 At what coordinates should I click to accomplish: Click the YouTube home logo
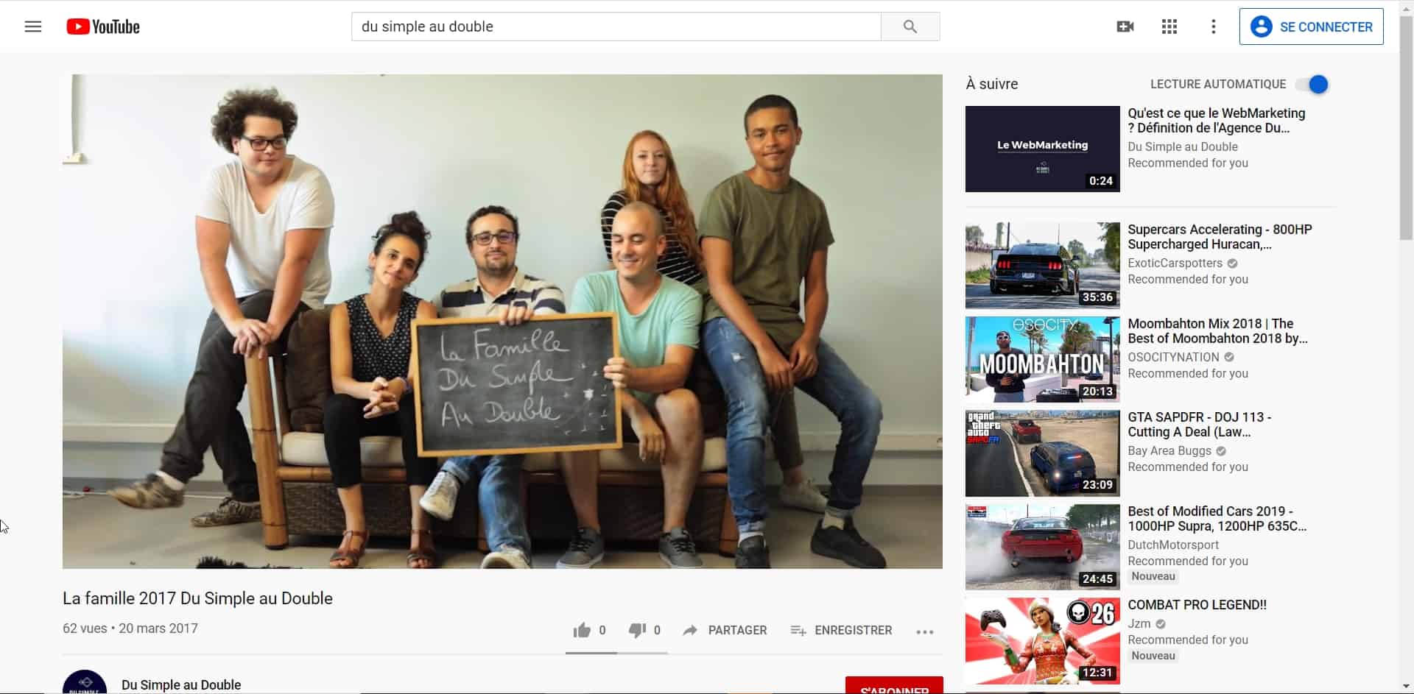[103, 27]
